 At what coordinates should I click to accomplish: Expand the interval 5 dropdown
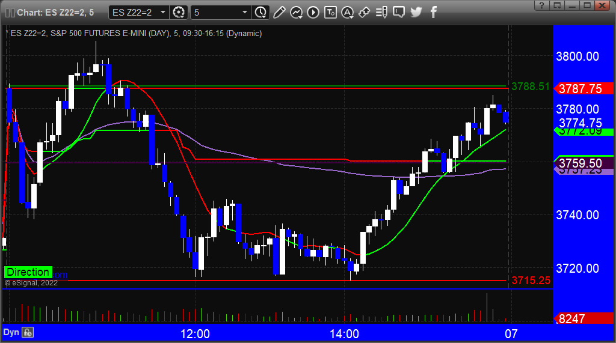click(244, 13)
